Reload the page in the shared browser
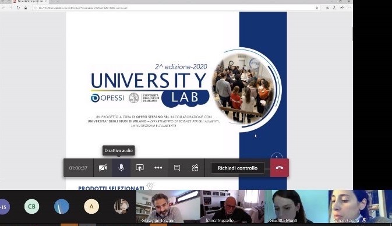This screenshot has width=392, height=226. (x=18, y=8)
